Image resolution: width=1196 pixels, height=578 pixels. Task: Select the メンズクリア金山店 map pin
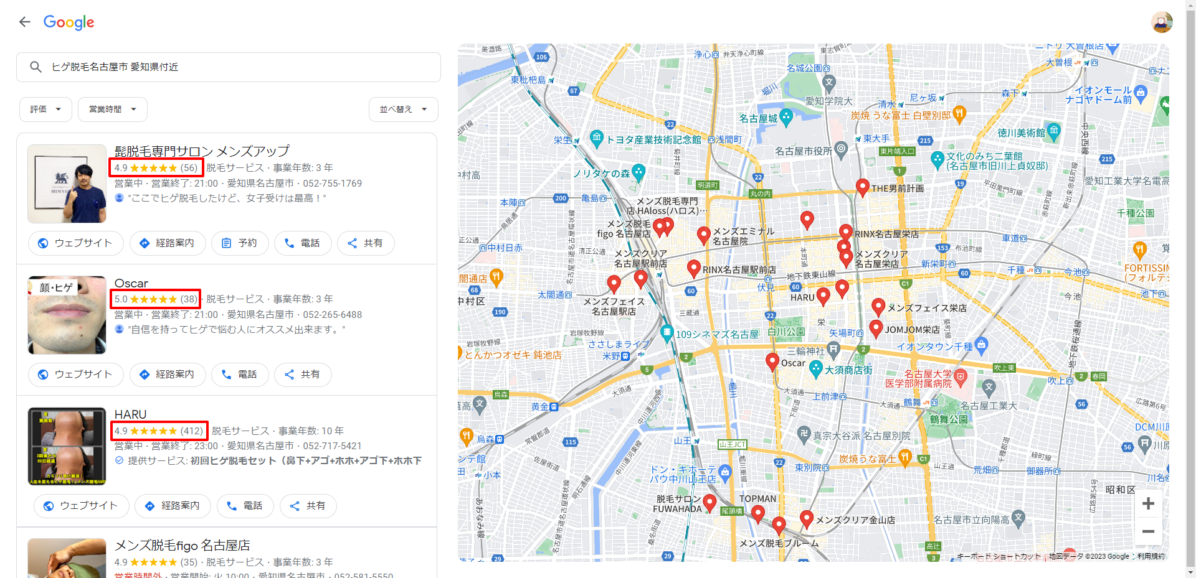(807, 519)
